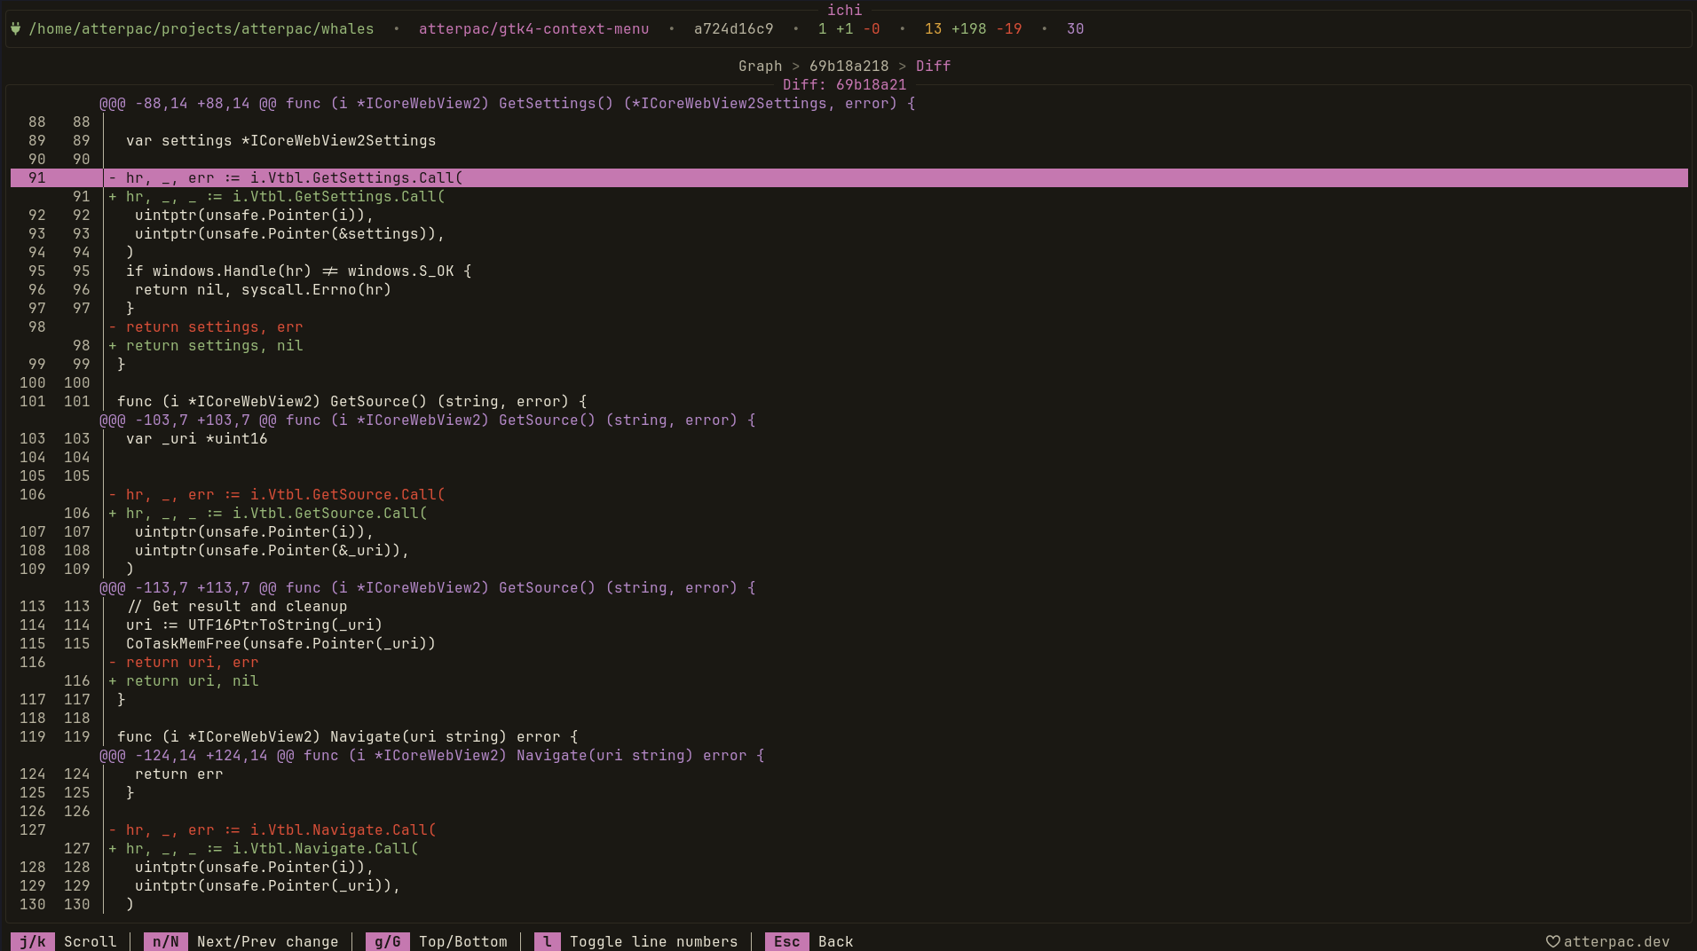Click the n/N Next/Prev change hint

pos(241,941)
